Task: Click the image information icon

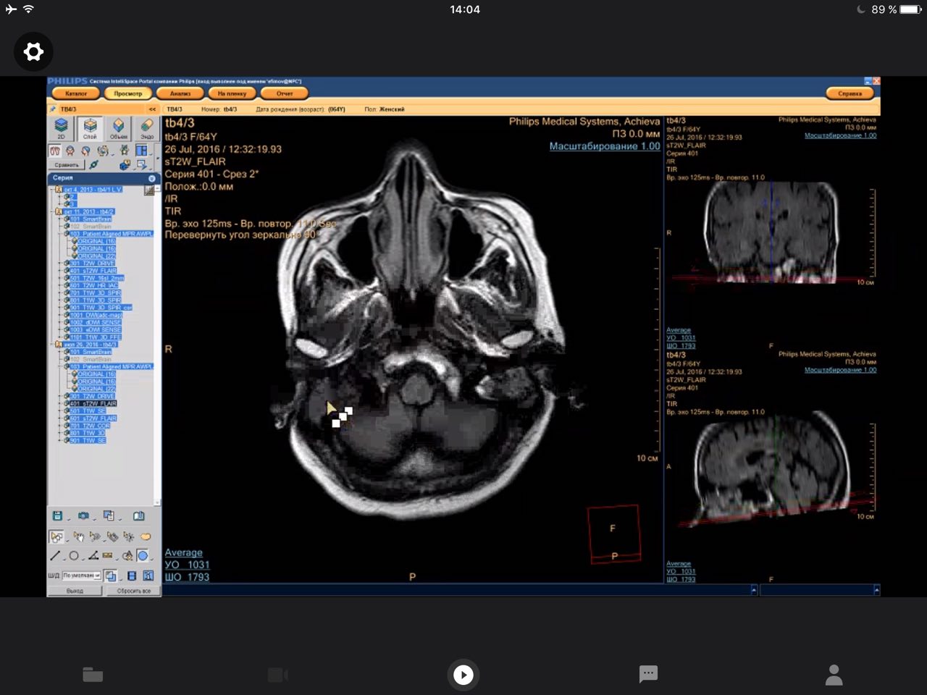Action: coord(148,576)
